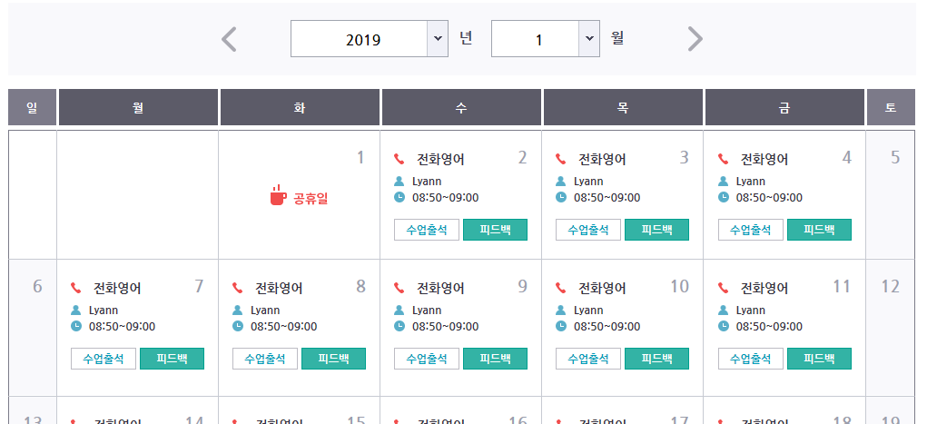Click 피드백 button on day 3
This screenshot has width=937, height=424.
coord(656,230)
